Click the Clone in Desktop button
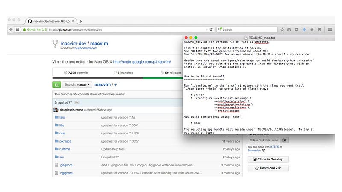Screen dimensions: 342x192 (x=268, y=159)
